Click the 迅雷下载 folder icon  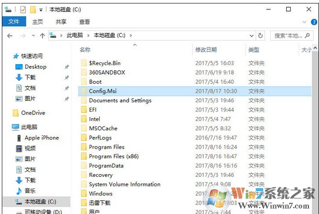click(84, 203)
